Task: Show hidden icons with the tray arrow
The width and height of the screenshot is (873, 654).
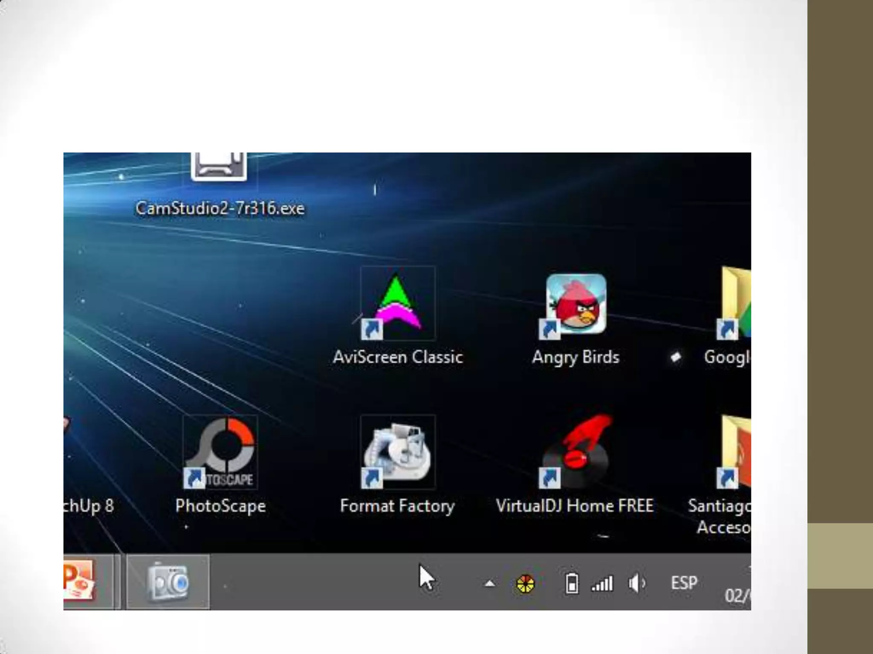Action: click(490, 584)
